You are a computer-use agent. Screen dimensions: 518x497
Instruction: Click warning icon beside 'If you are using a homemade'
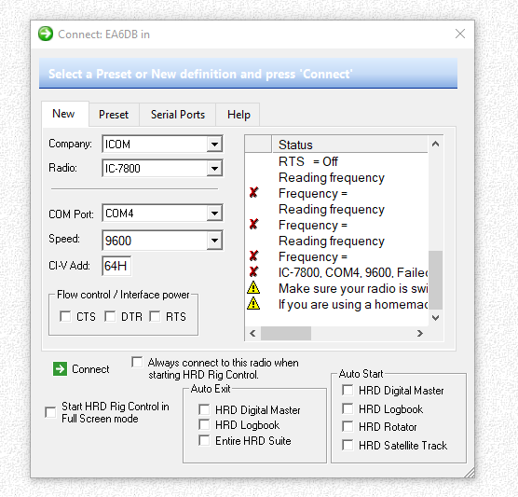(x=253, y=304)
